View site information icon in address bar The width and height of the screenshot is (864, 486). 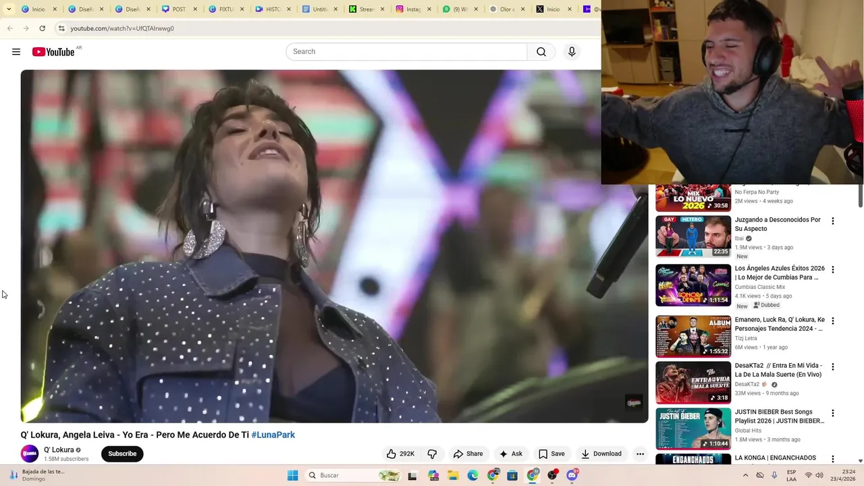61,28
